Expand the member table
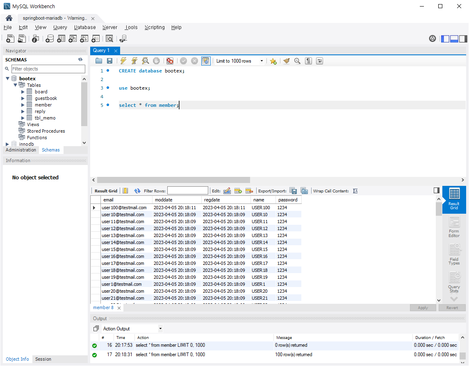This screenshot has height=366, width=469. tap(23, 105)
